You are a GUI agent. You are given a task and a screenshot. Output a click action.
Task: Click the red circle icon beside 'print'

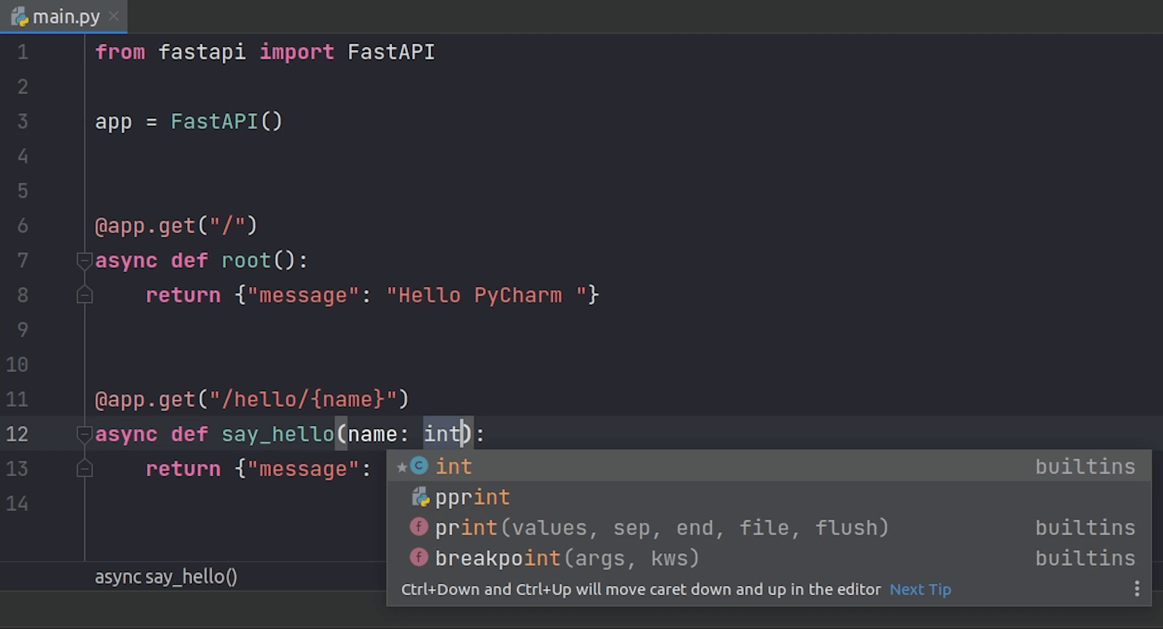pos(419,527)
